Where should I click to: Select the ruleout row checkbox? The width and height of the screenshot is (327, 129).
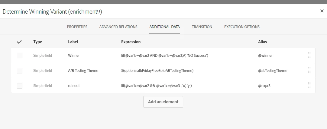coord(20,86)
